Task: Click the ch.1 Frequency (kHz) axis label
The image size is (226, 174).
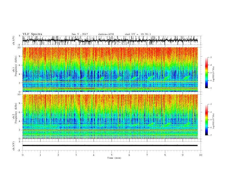Action: click(15, 66)
